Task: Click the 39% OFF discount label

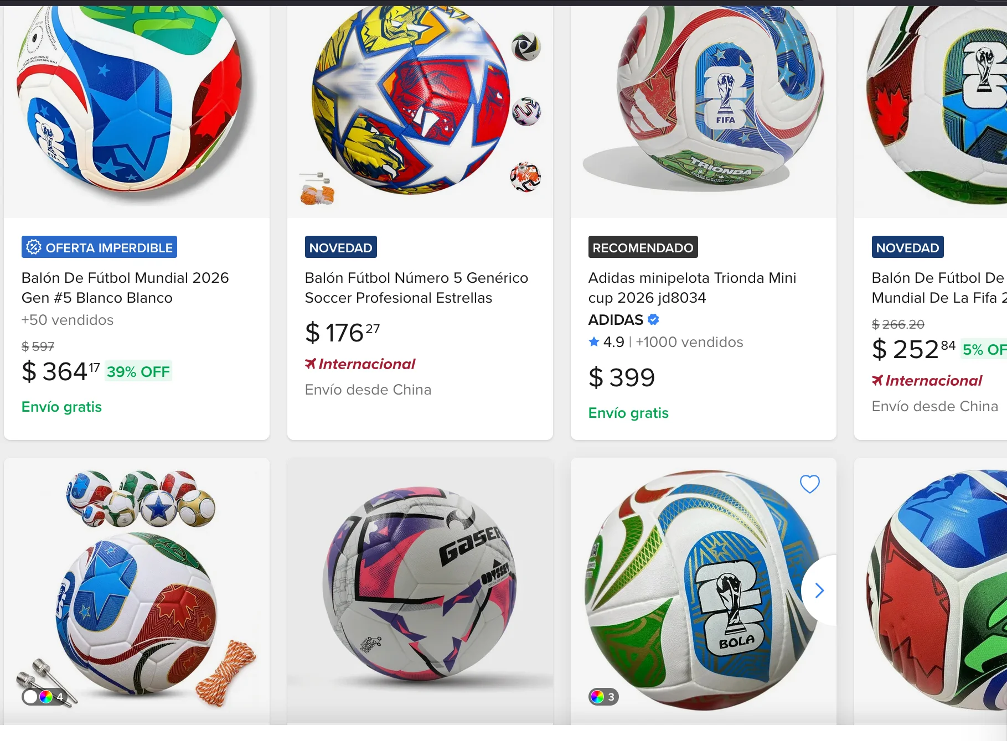Action: point(138,372)
